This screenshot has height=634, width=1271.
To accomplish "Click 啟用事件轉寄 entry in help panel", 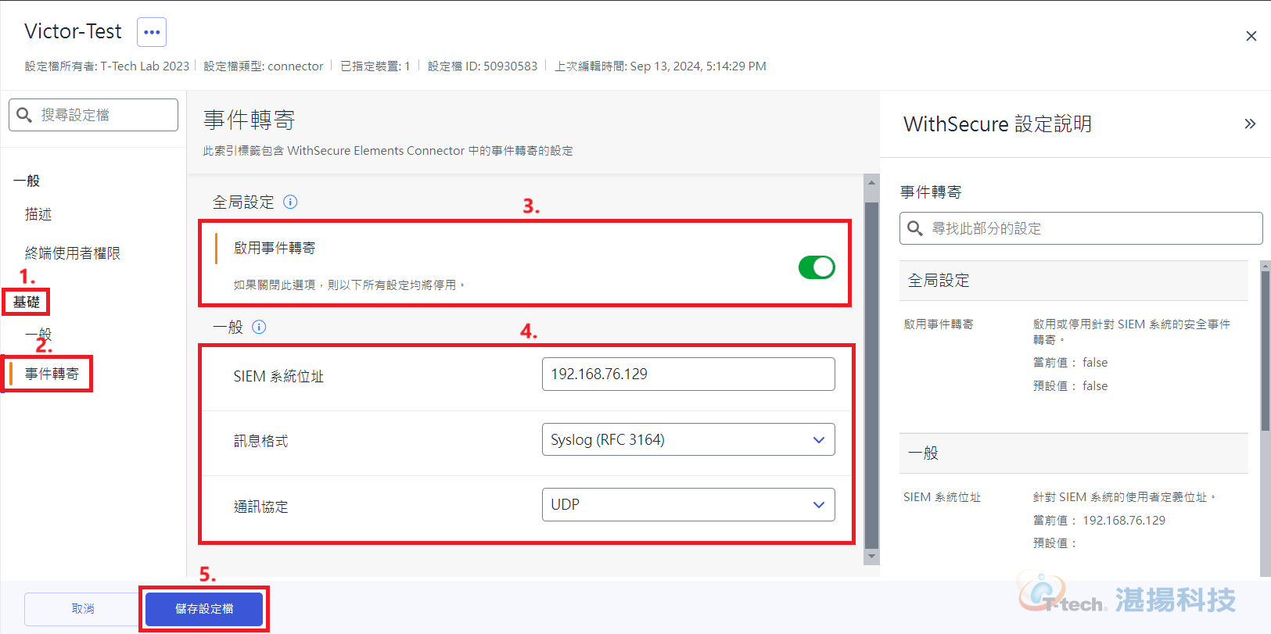I will pyautogui.click(x=939, y=324).
